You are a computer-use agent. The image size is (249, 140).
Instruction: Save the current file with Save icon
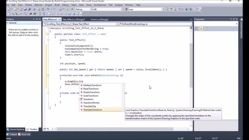pos(25,9)
